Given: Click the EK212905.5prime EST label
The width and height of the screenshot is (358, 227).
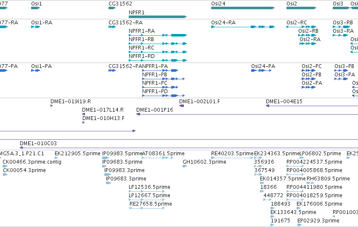Looking at the screenshot, I should (x=78, y=154).
